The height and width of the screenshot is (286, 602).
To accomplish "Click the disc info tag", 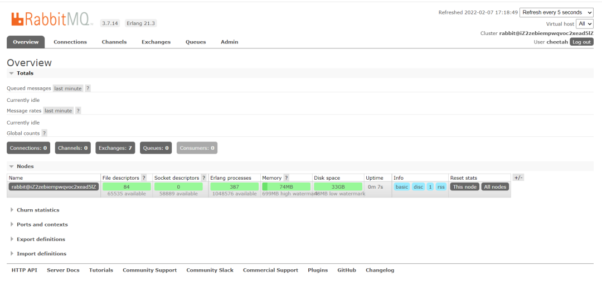I will point(419,187).
